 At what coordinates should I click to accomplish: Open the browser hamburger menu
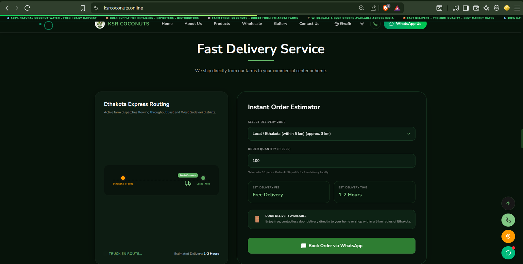pos(517,8)
